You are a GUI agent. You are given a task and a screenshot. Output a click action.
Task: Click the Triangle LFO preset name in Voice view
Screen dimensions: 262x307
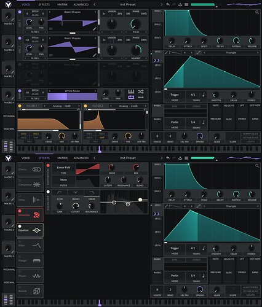coord(231,53)
